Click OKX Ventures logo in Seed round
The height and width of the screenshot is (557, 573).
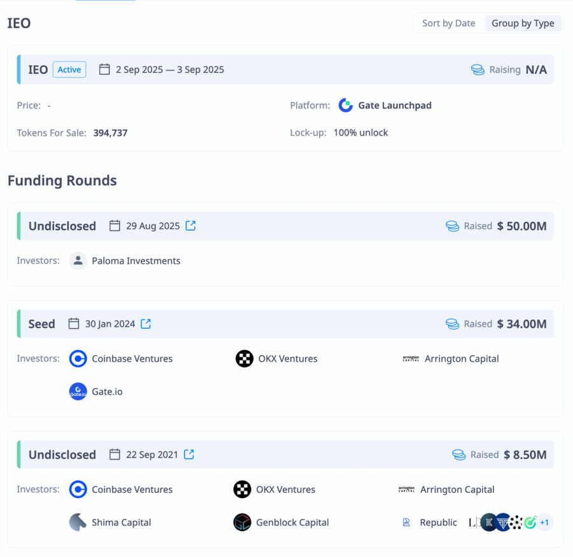(244, 359)
